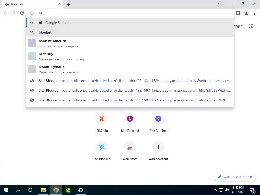This screenshot has width=260, height=195.
Task: Click the Best Buy thumbnail square
Action: (32, 56)
